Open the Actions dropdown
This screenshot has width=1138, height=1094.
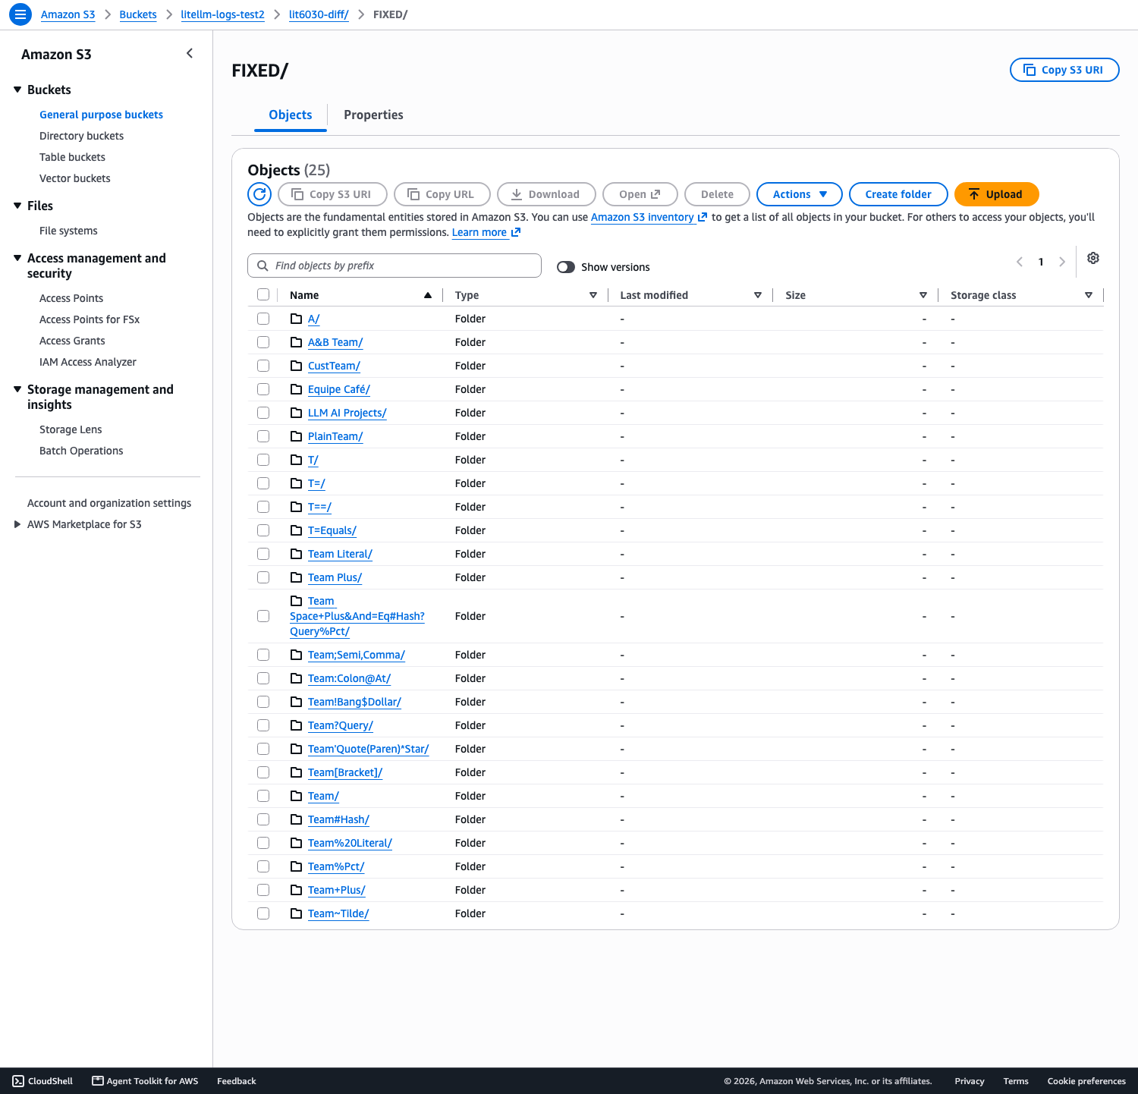[x=800, y=194]
